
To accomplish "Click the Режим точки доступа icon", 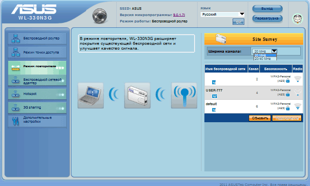I will (x=16, y=52).
